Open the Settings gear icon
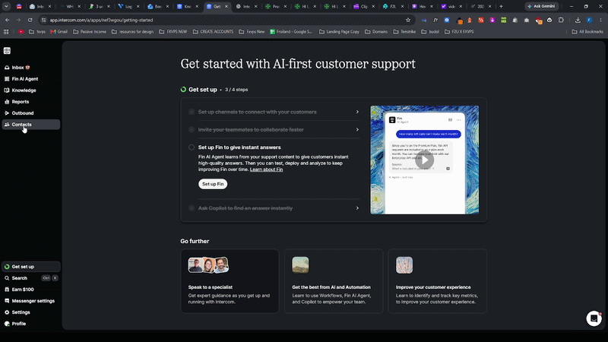The height and width of the screenshot is (342, 608). point(7,312)
